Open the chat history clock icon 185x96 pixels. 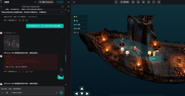(1, 7)
